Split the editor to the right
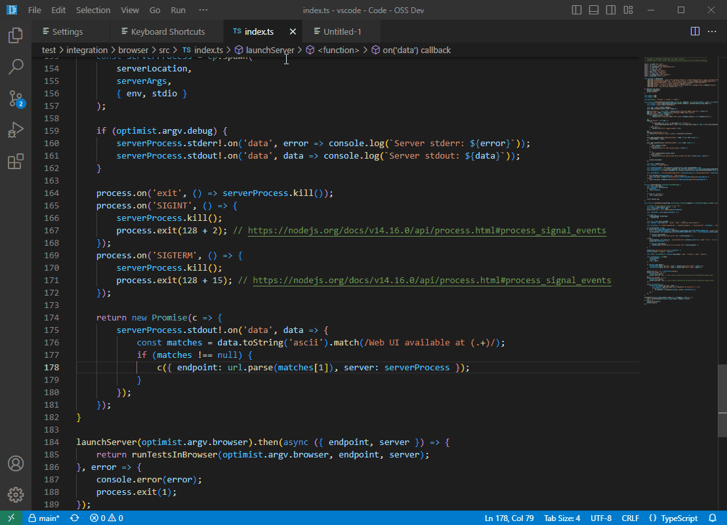Image resolution: width=727 pixels, height=525 pixels. 695,31
